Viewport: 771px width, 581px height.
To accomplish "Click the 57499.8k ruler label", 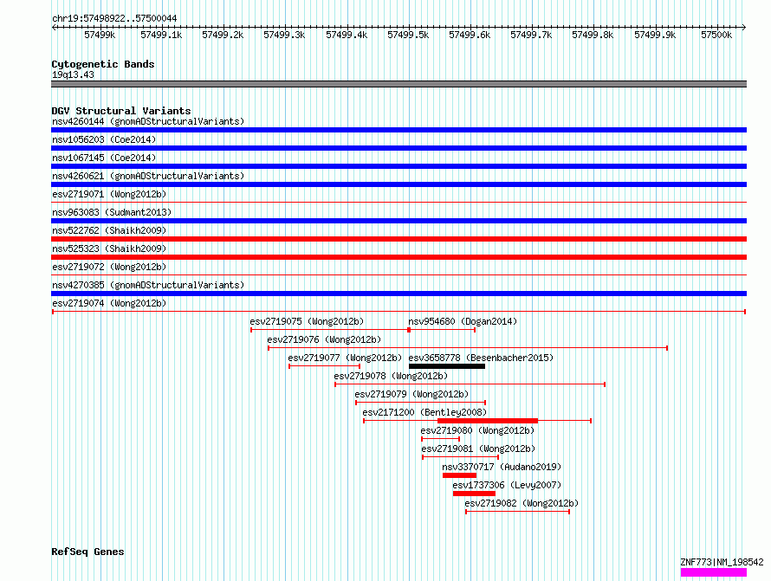I will 593,35.
